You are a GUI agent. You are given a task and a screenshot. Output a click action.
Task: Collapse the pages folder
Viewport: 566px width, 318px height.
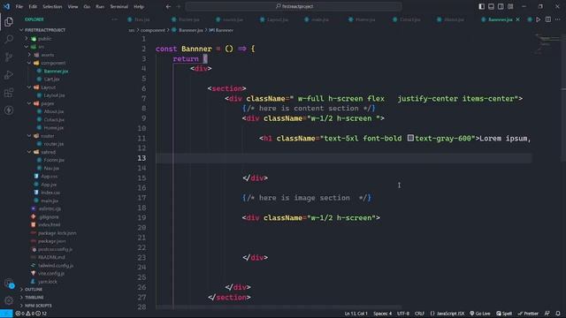(x=29, y=103)
